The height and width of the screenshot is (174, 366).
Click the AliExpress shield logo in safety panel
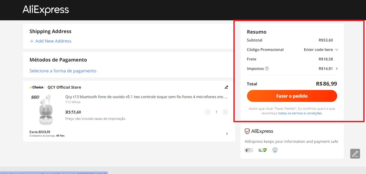(259, 131)
